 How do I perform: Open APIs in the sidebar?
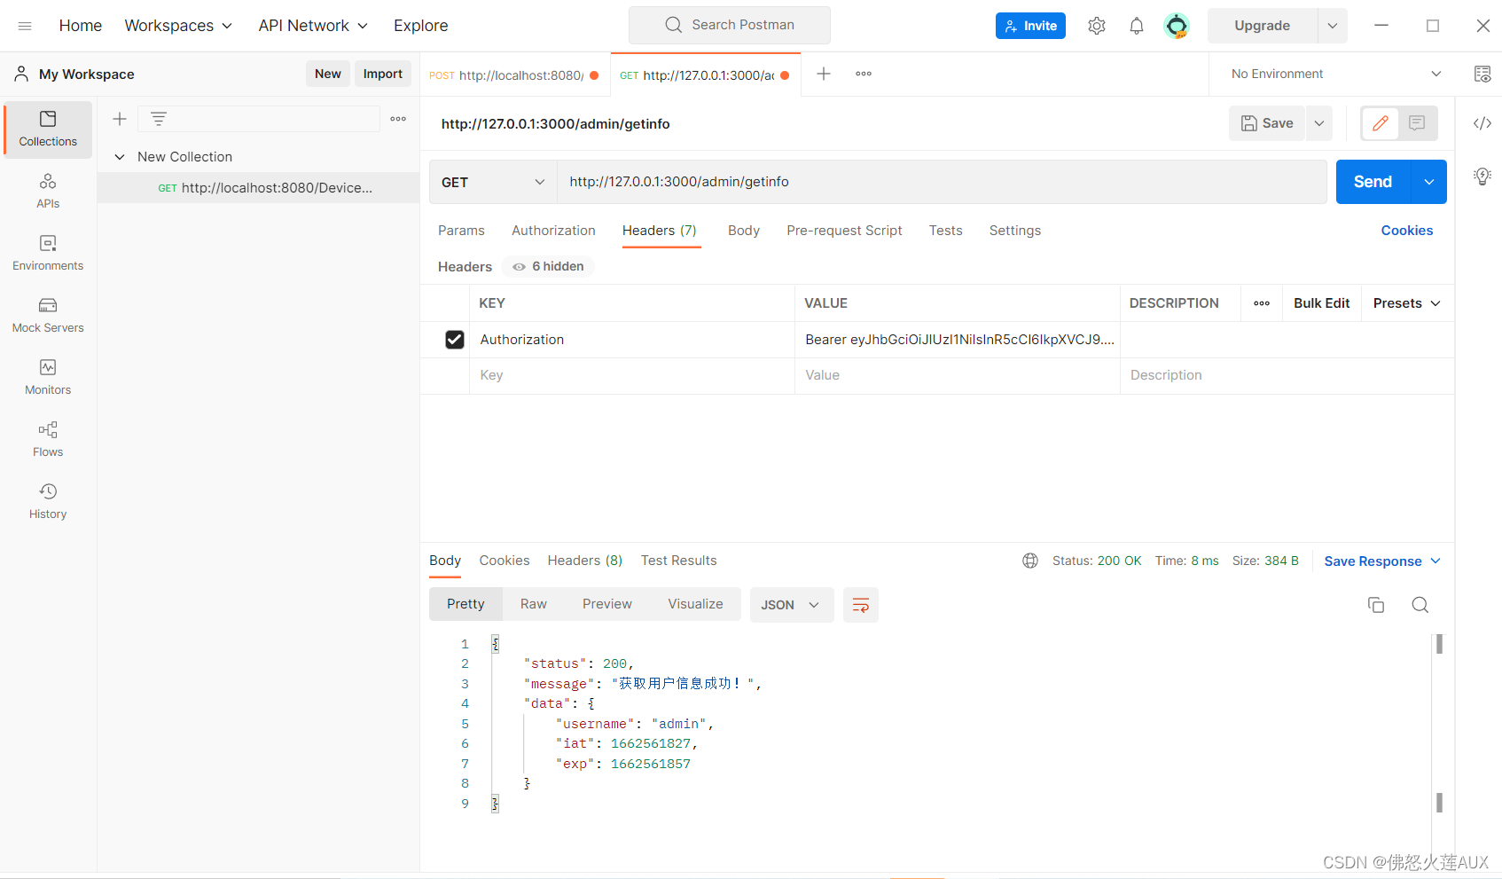coord(48,192)
